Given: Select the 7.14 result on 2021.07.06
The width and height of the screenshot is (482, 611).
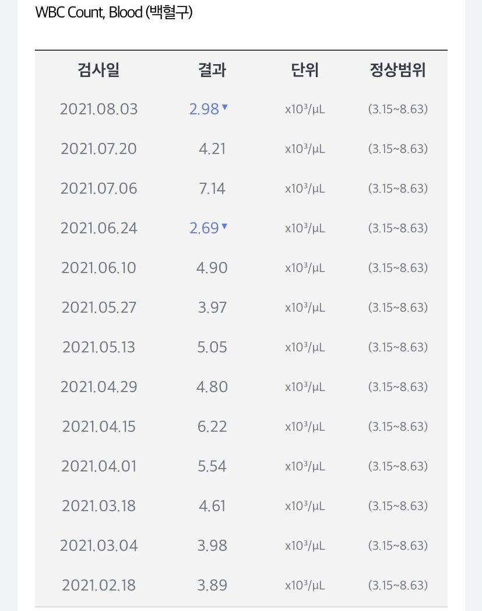Looking at the screenshot, I should click(212, 188).
